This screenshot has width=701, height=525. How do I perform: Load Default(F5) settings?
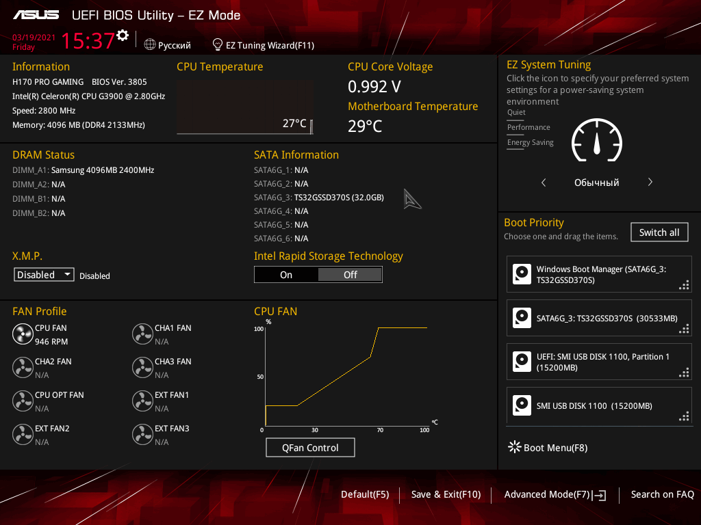(365, 494)
